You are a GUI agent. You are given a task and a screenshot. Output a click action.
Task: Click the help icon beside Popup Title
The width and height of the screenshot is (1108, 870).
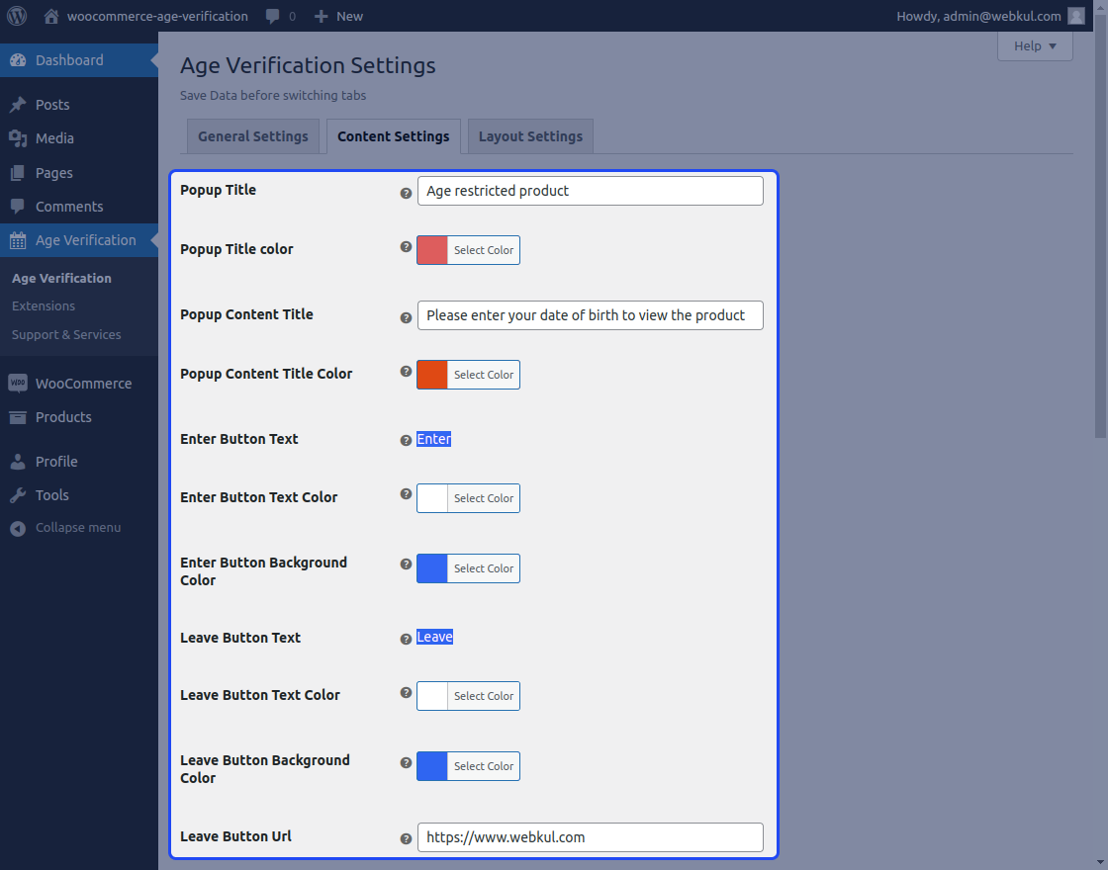pos(406,194)
